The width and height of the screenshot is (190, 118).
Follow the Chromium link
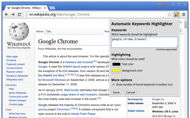(63, 109)
